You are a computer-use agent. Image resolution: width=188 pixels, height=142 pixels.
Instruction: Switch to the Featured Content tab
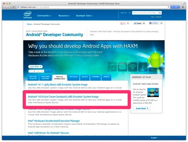[45, 78]
